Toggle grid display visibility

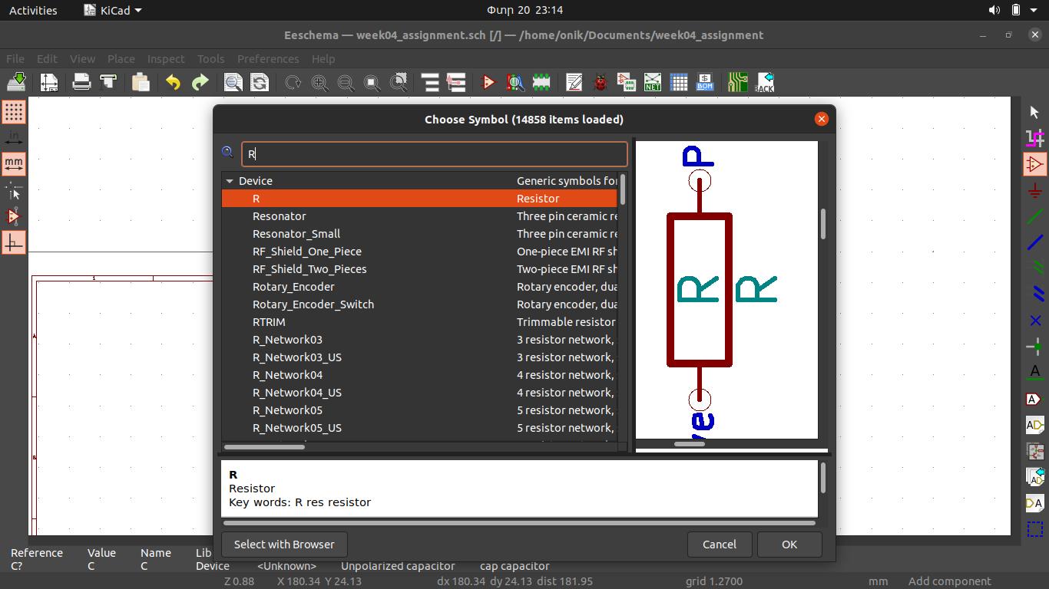point(14,112)
